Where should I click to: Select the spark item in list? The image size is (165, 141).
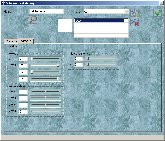click(x=99, y=21)
